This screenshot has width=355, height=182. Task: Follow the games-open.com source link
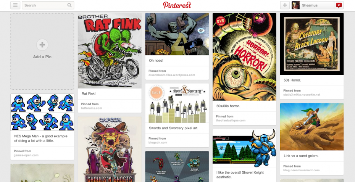(x=26, y=155)
